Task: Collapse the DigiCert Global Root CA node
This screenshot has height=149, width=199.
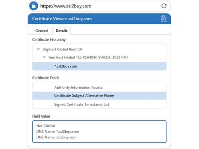Action: [x=38, y=49]
